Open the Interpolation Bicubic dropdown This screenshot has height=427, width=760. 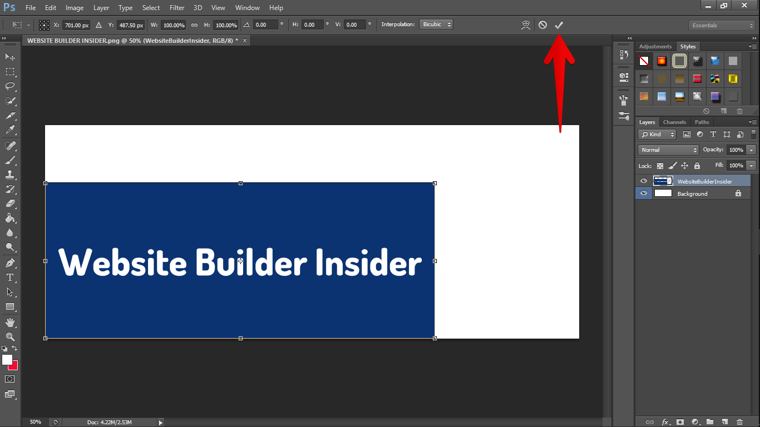tap(436, 25)
